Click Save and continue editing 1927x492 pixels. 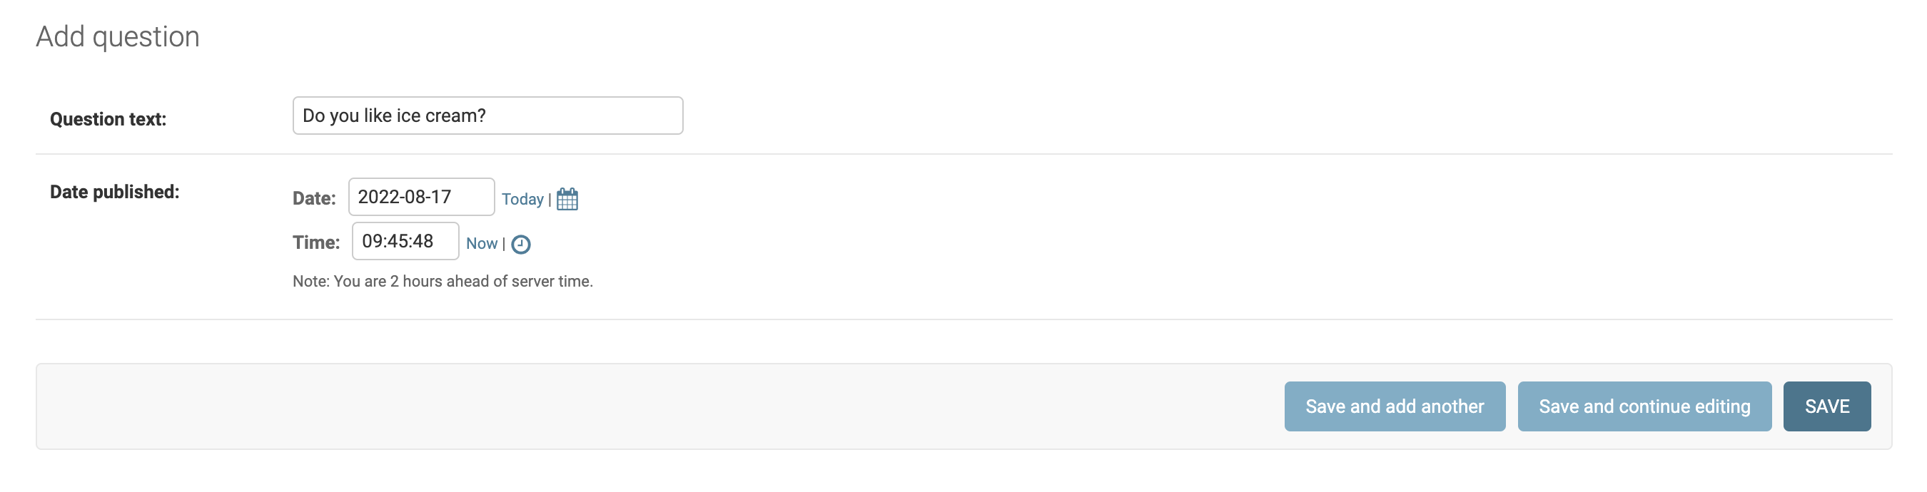(x=1645, y=406)
